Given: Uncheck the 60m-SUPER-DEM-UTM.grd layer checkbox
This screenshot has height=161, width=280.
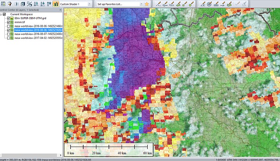Looking at the screenshot, I should coord(9,19).
